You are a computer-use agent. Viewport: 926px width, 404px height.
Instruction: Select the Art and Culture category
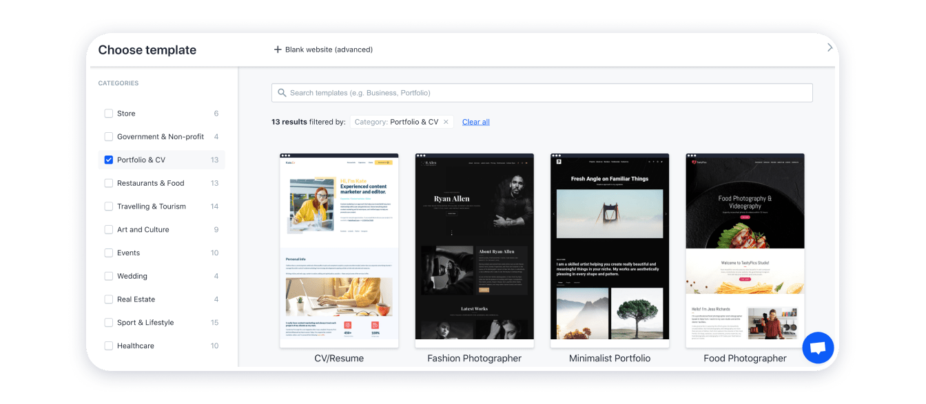tap(108, 229)
